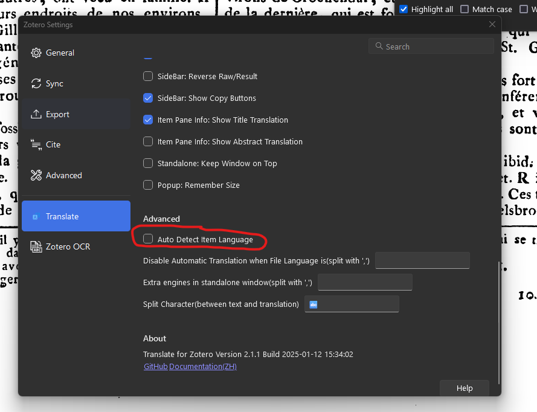Open Documentation(ZH) link
This screenshot has height=412, width=537.
203,367
